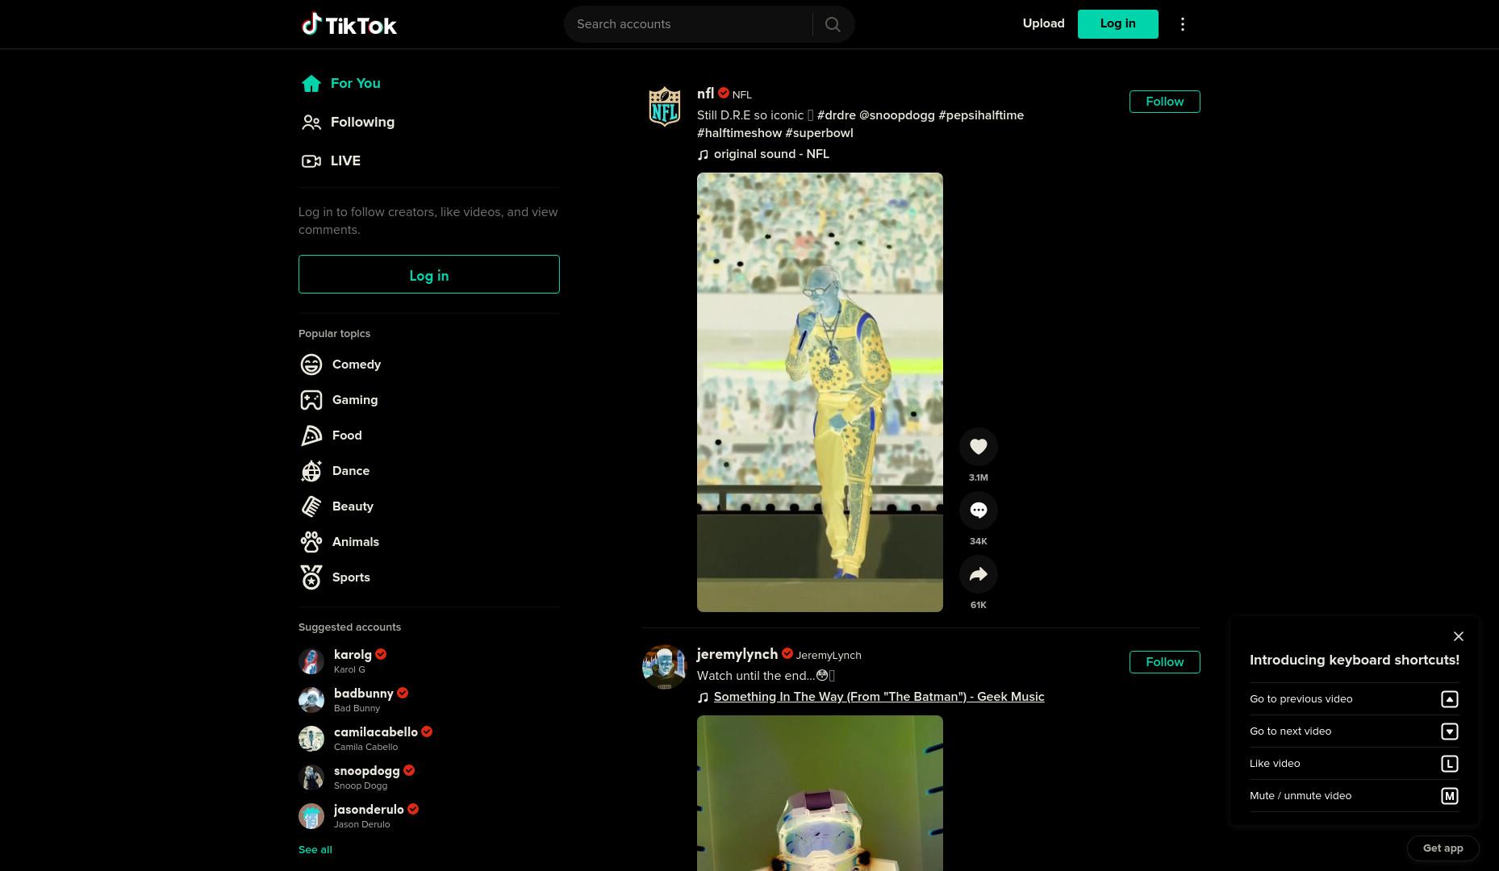Open the badbunny suggested account name
The width and height of the screenshot is (1499, 871).
(x=364, y=694)
